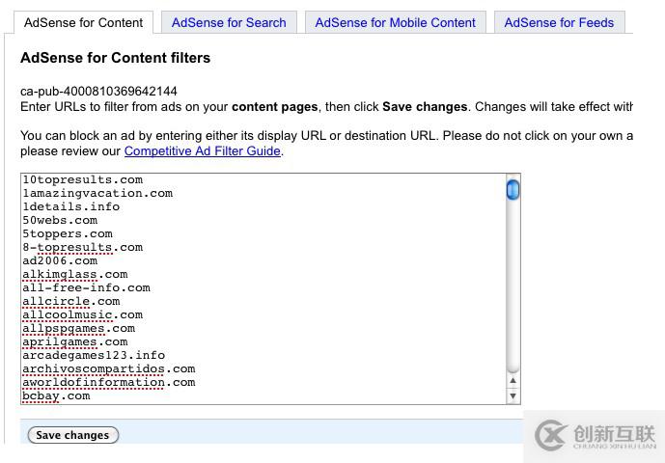Open the AdSense for Search tab

point(229,22)
